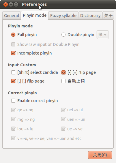The width and height of the screenshot is (116, 163).
Task: Switch to the Dictionary tab
Action: tap(90, 16)
